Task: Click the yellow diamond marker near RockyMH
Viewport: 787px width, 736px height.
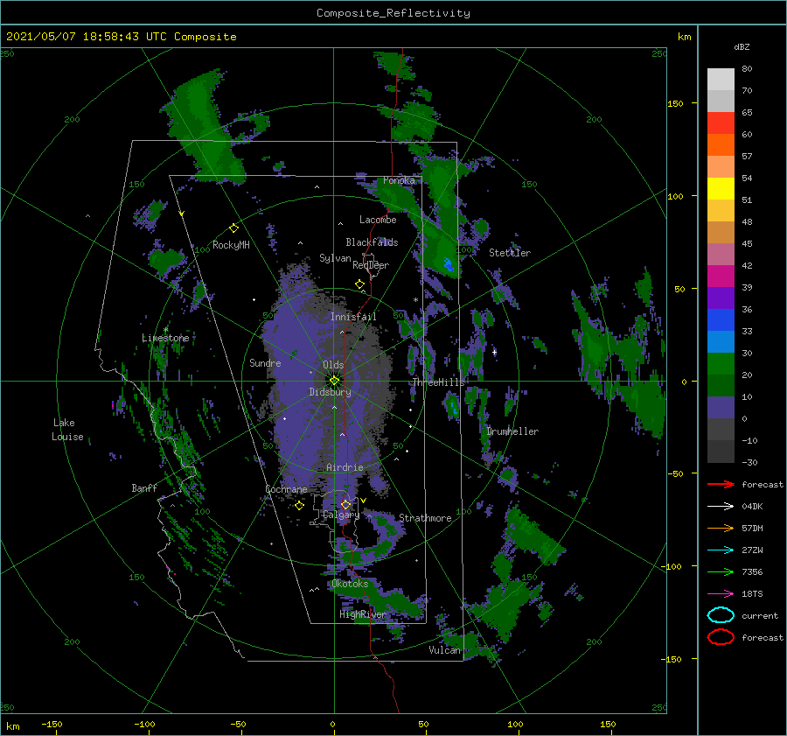Action: 233,228
